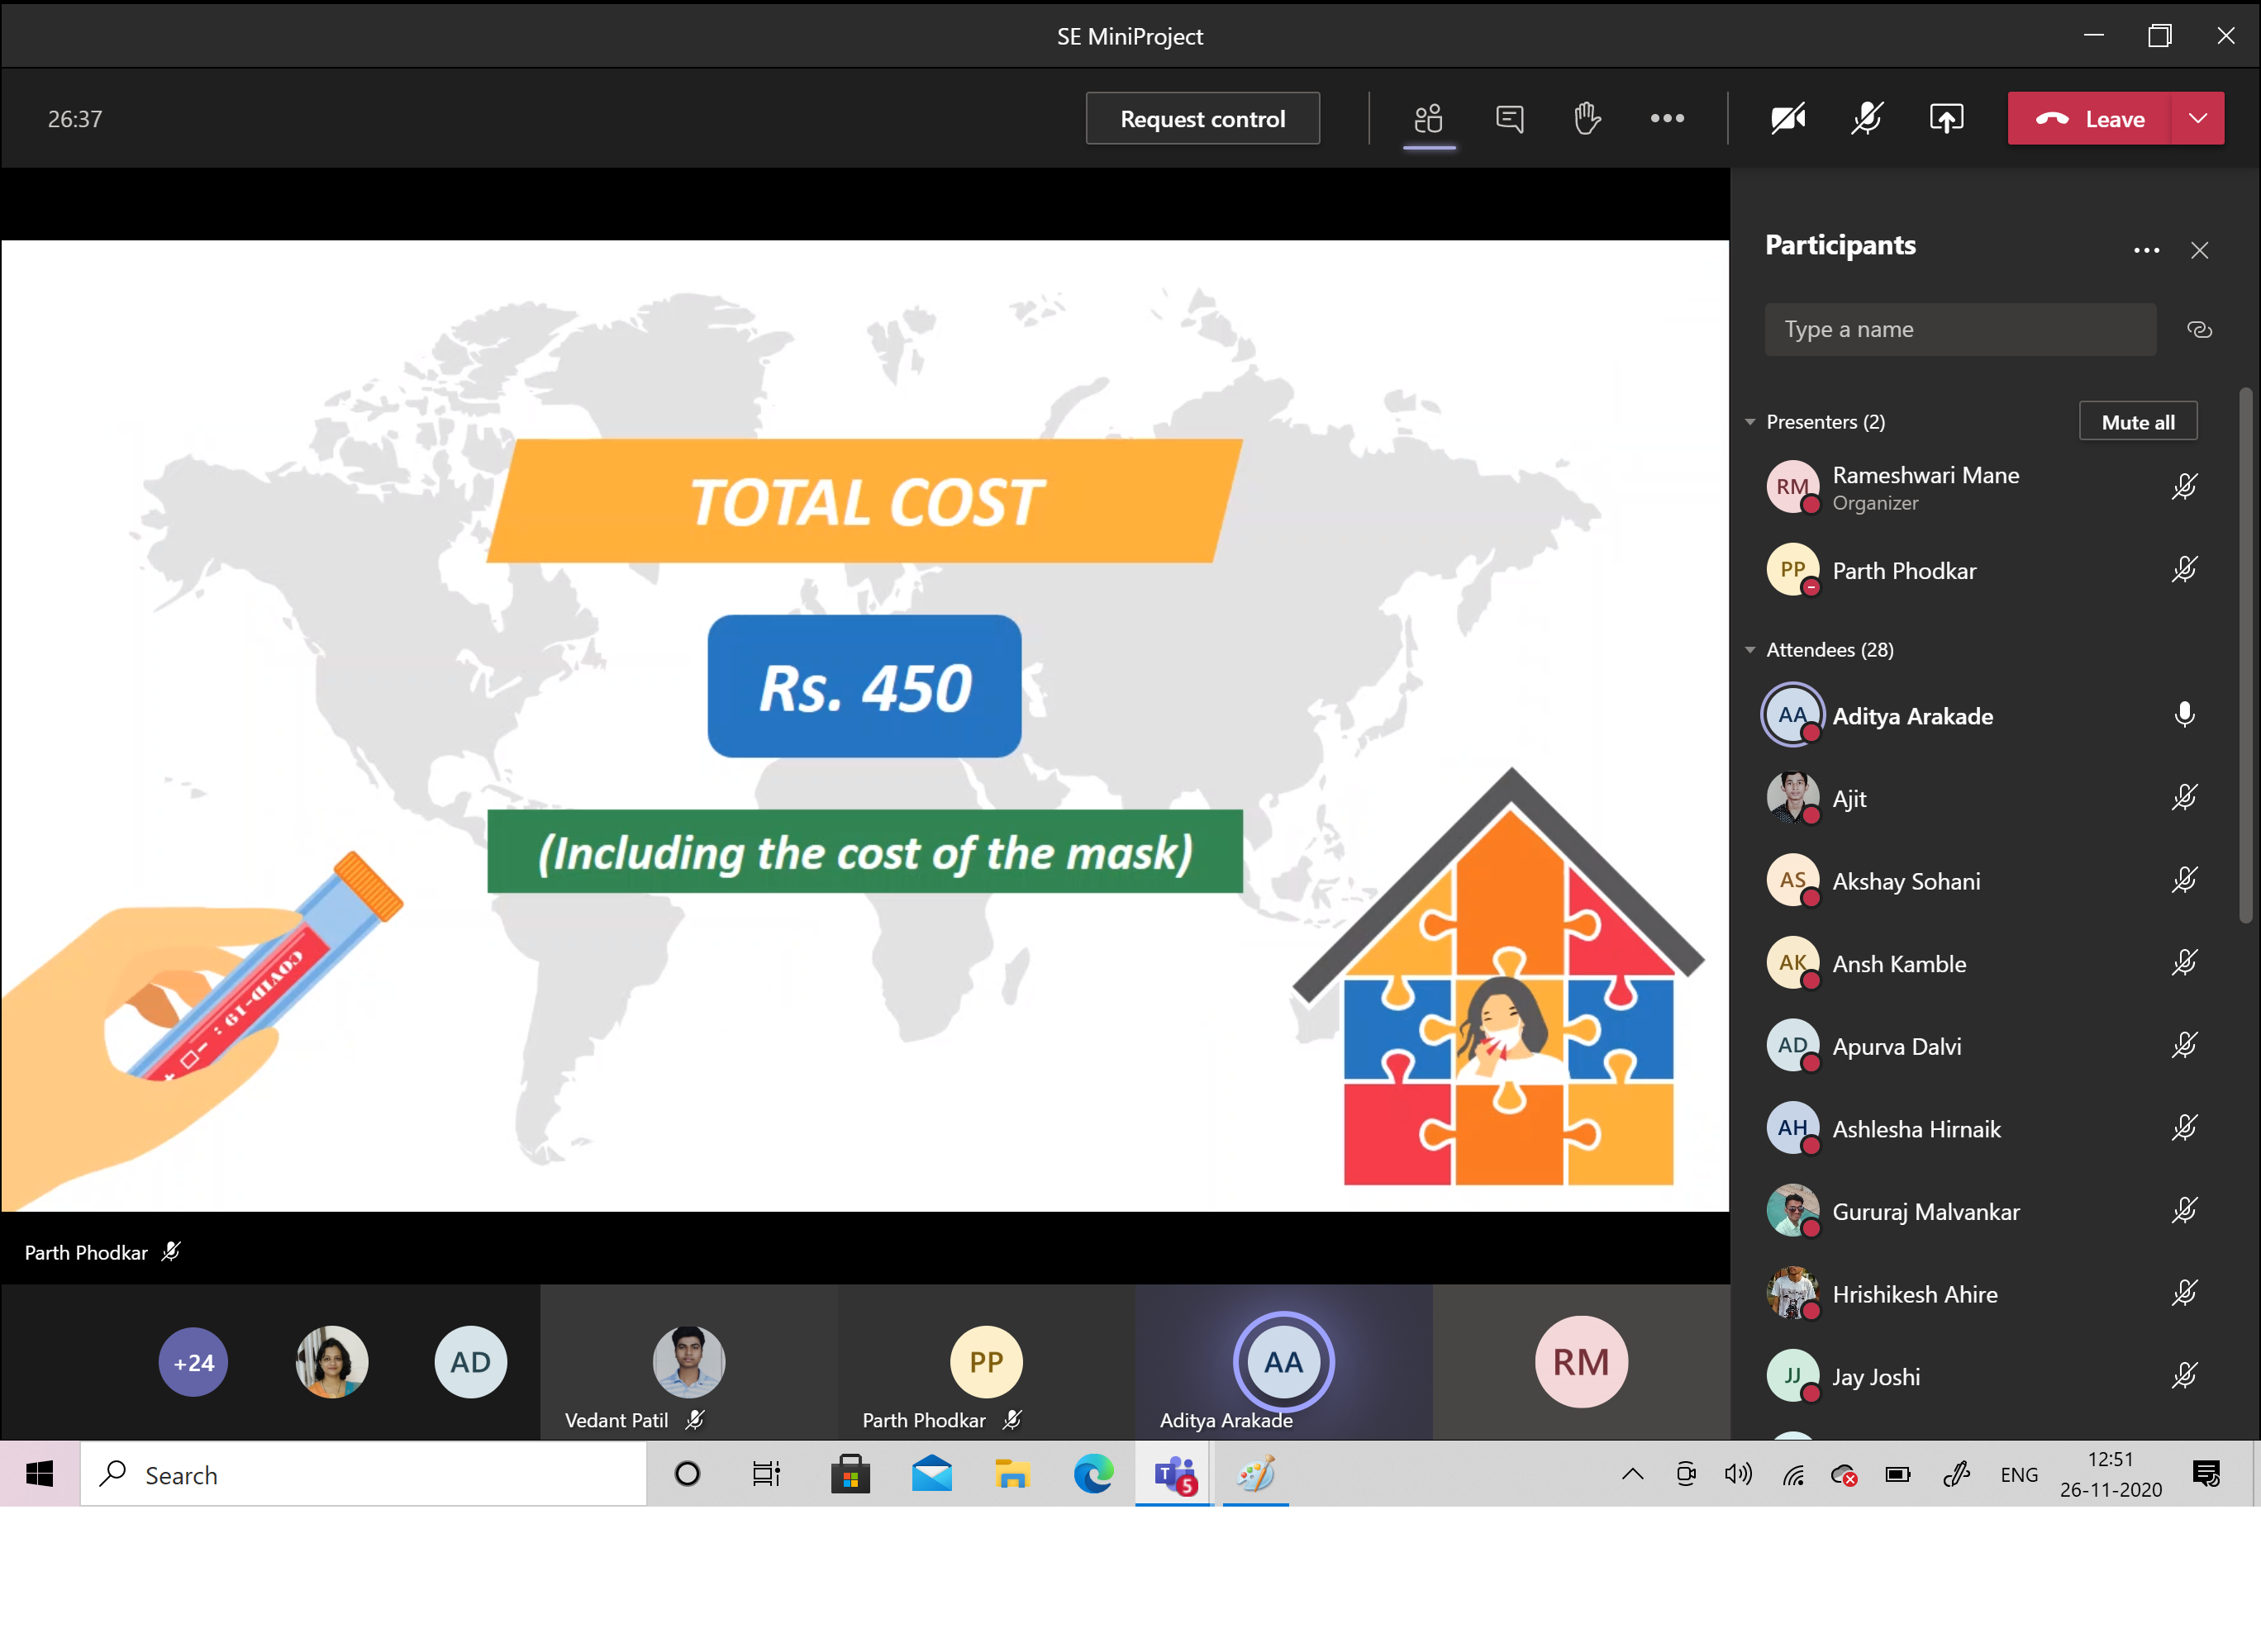Select Parth Phodkar in presenters list

(1903, 570)
